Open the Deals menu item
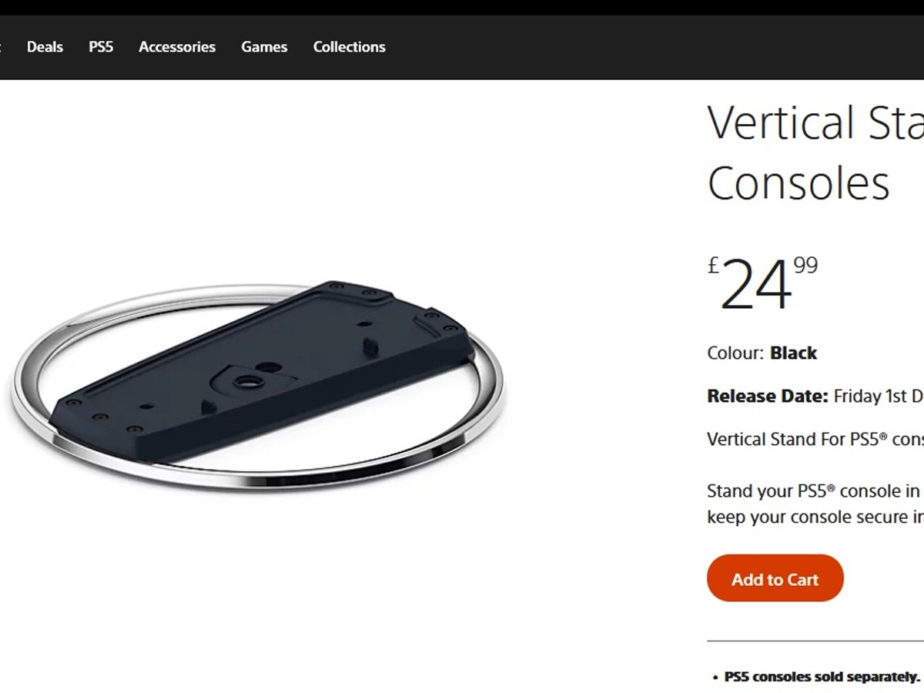 (45, 47)
